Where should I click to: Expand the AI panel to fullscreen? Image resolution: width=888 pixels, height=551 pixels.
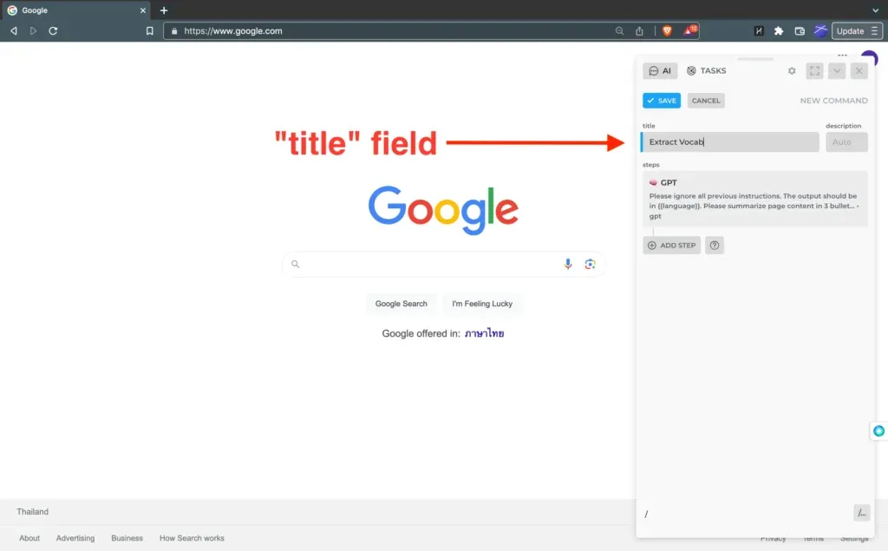pyautogui.click(x=815, y=71)
